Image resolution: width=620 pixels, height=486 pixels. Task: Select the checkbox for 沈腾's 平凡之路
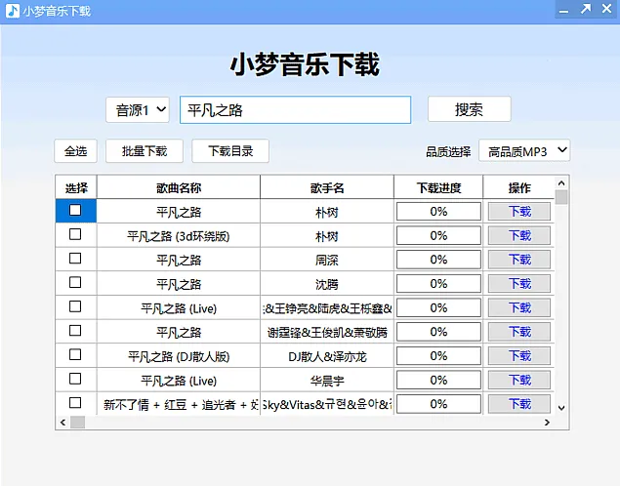click(x=75, y=282)
